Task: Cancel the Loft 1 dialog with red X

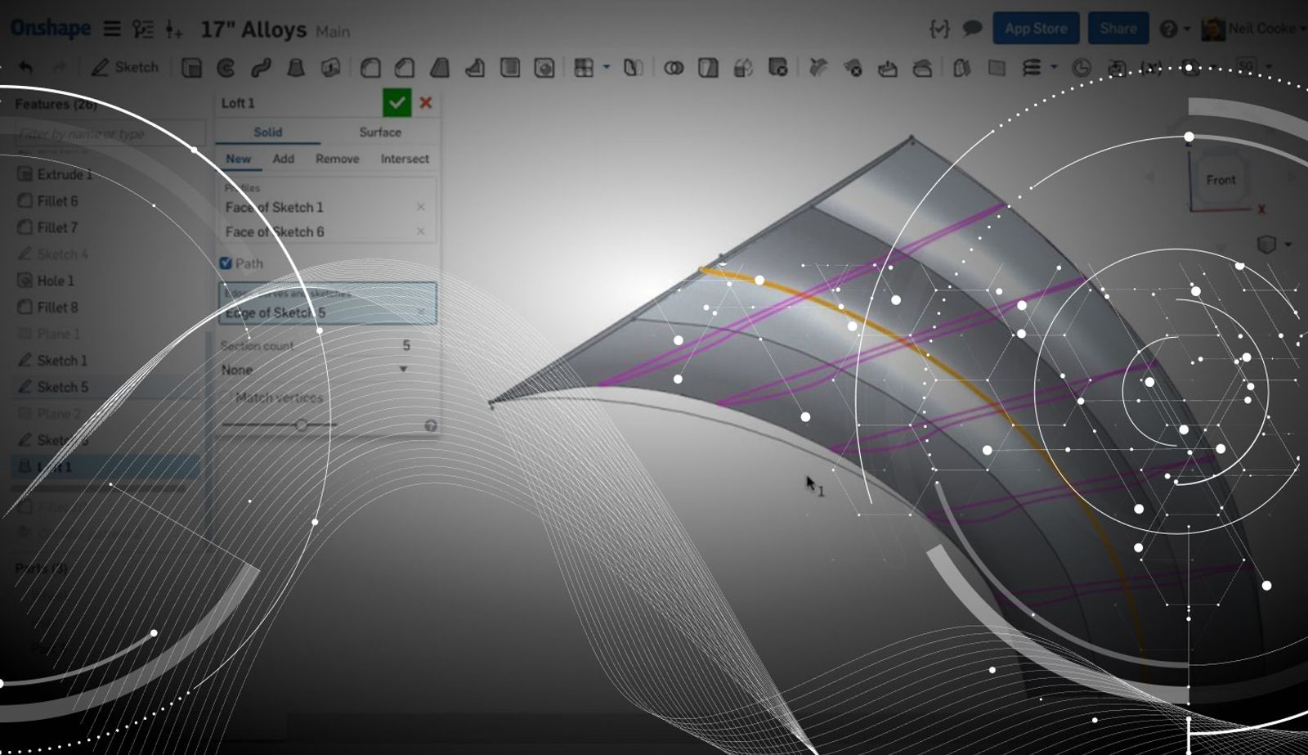Action: [x=426, y=103]
